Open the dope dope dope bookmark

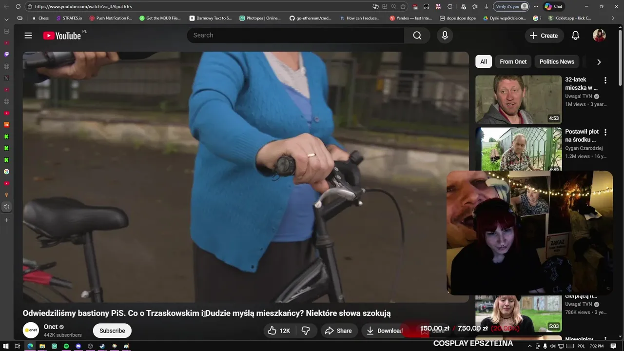458,18
